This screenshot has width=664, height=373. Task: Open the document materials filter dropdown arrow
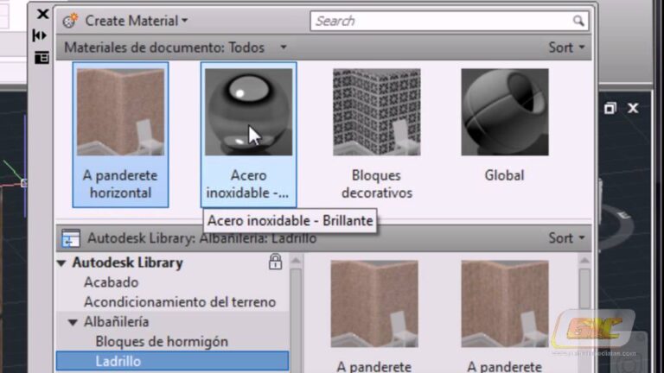[x=284, y=47]
